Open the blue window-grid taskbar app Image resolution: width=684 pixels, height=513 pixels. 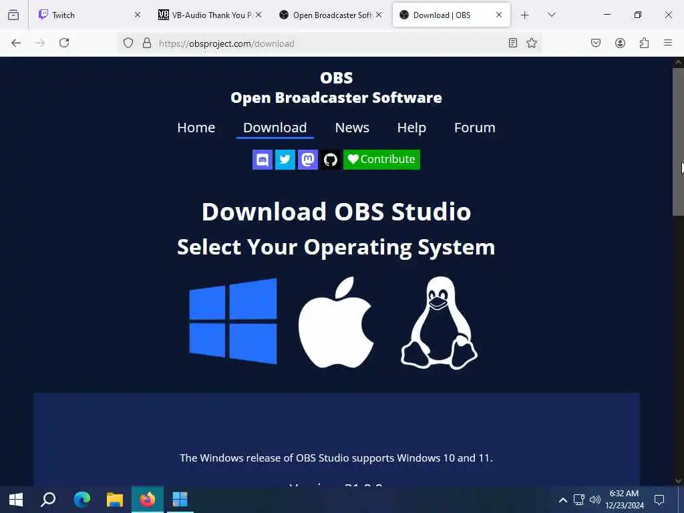click(x=180, y=500)
